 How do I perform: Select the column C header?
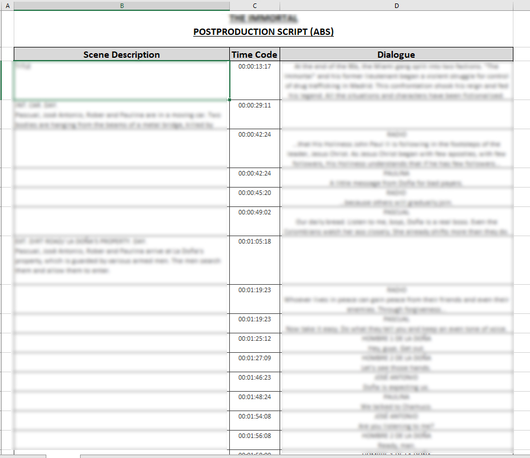coord(254,5)
